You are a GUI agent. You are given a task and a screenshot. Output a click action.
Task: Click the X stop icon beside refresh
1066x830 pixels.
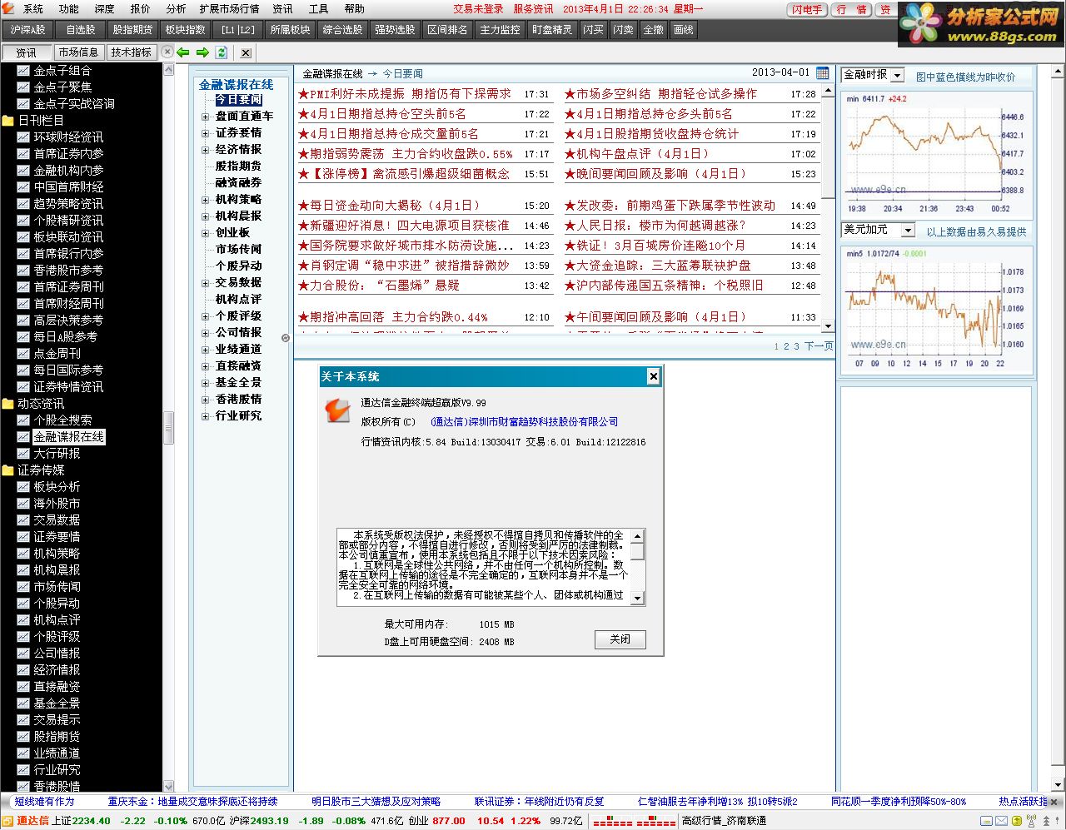(246, 52)
